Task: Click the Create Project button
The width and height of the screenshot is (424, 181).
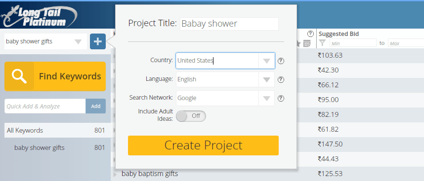Action: pos(203,145)
